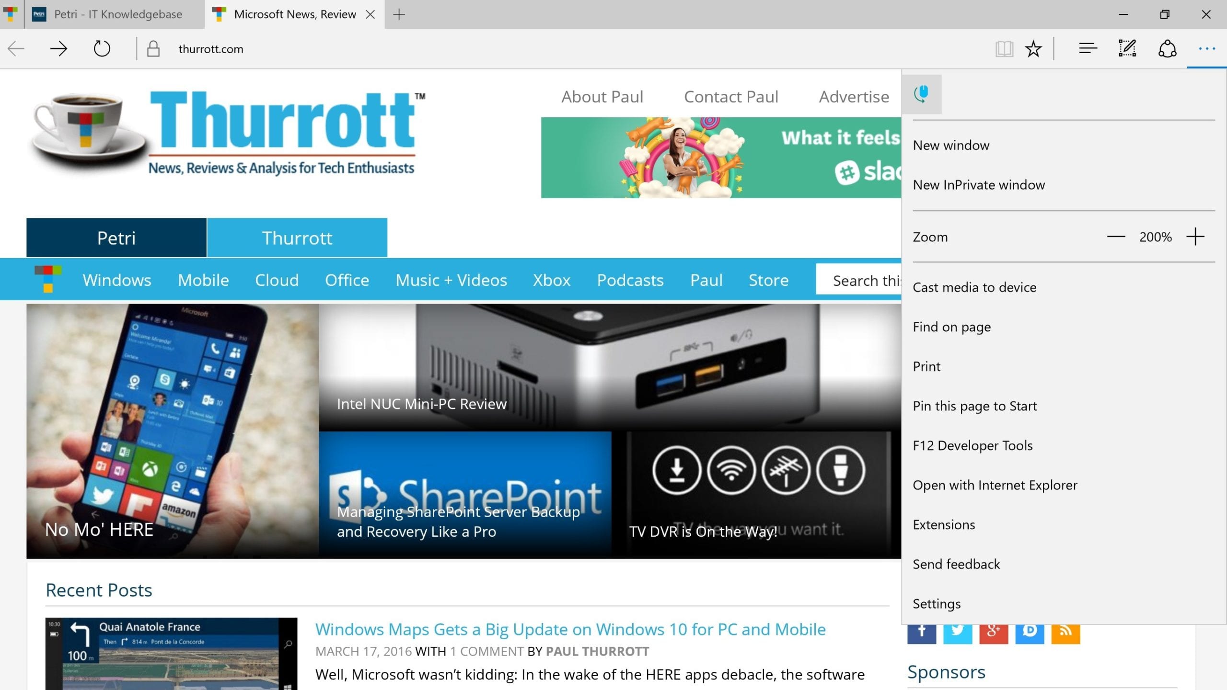Image resolution: width=1227 pixels, height=690 pixels.
Task: Decrease zoom with minus button
Action: [1116, 237]
